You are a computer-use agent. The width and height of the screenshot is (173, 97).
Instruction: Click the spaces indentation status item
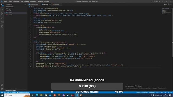tap(152, 92)
